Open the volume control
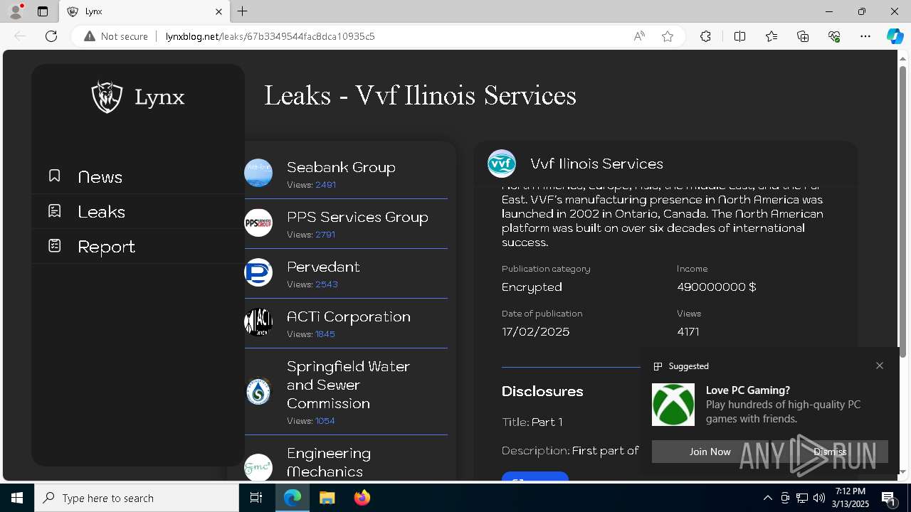Image resolution: width=911 pixels, height=512 pixels. click(819, 498)
